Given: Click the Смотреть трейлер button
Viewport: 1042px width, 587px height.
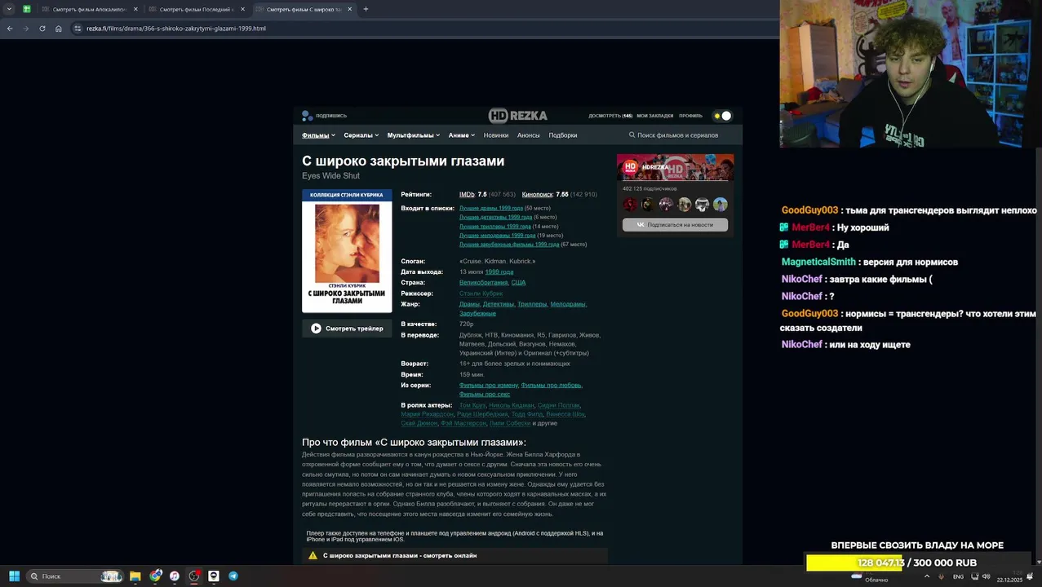Looking at the screenshot, I should click(347, 329).
